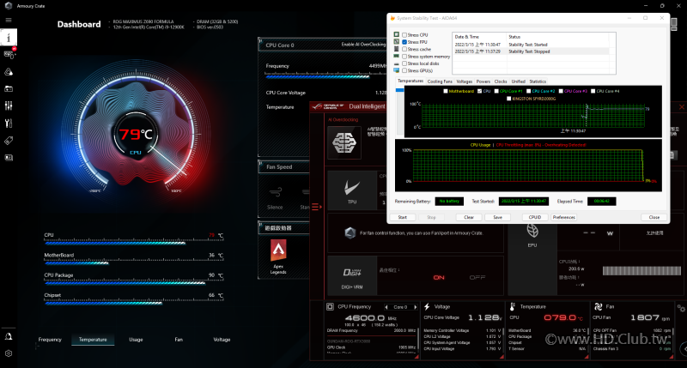Image resolution: width=687 pixels, height=368 pixels.
Task: Select the EPU leaf icon tile
Action: coord(532,232)
